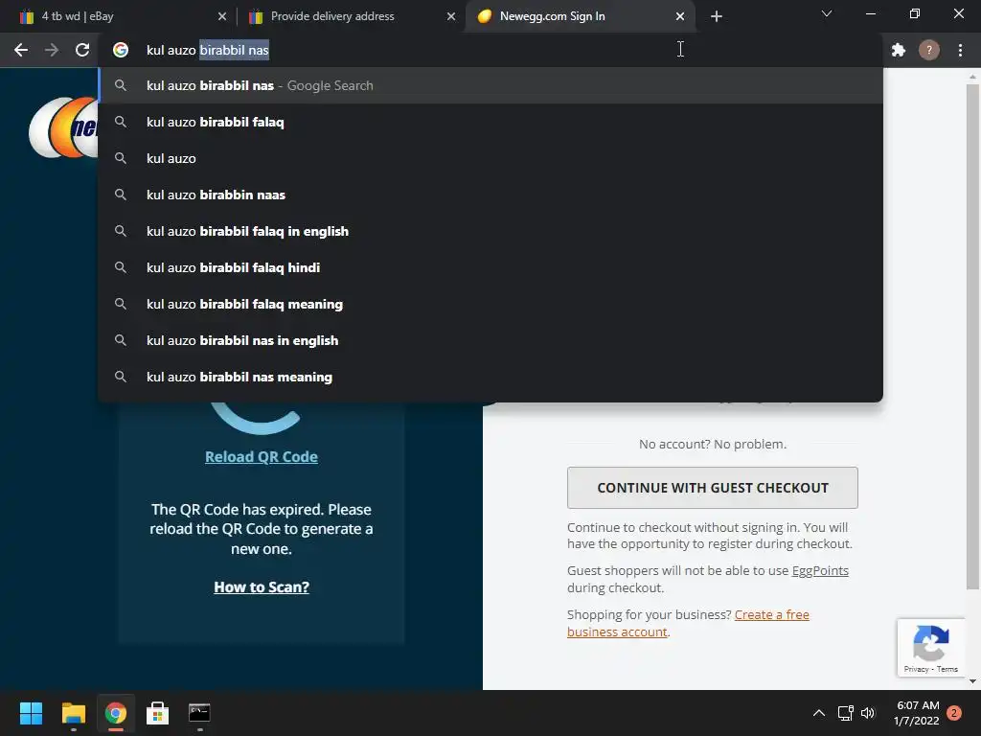The height and width of the screenshot is (736, 981).
Task: Select the plain 'kul auzo' suggestion
Action: (490, 158)
